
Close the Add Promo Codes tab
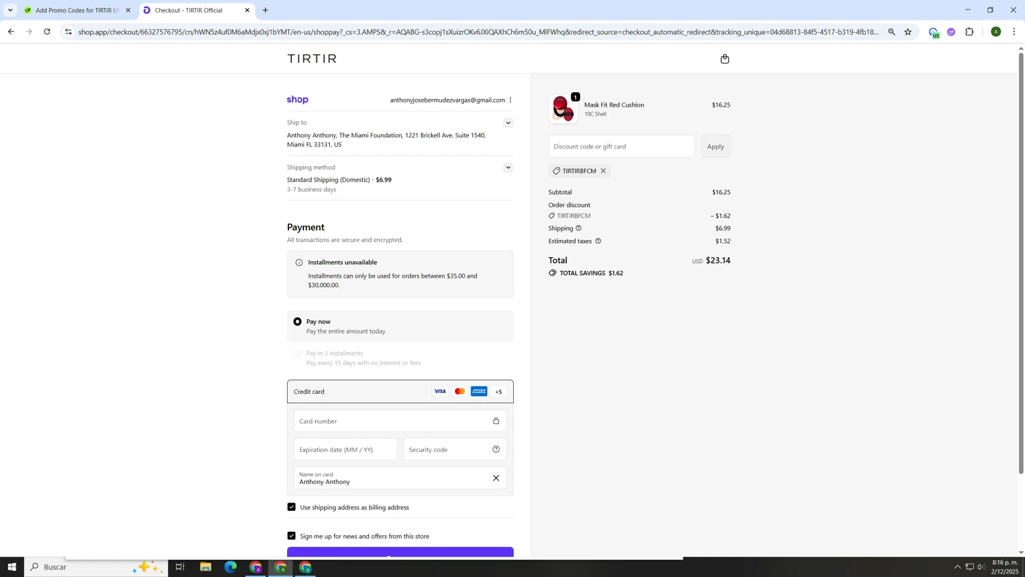point(128,10)
